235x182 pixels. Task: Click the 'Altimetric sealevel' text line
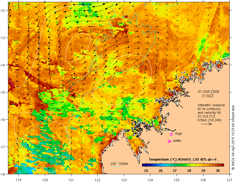(211, 105)
